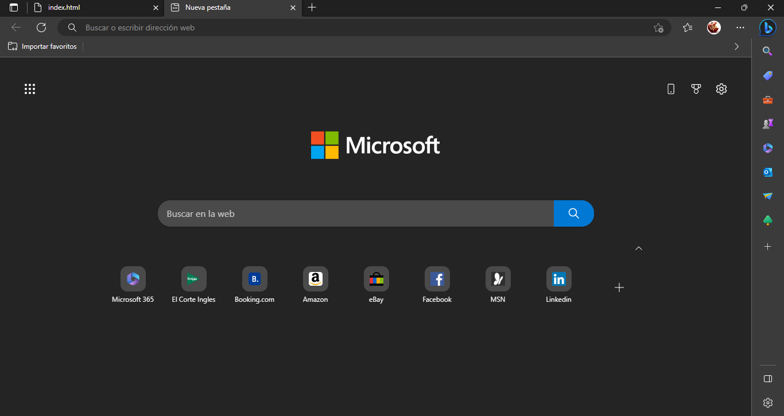This screenshot has width=784, height=416.
Task: Open sidebar Outlook icon
Action: pos(768,172)
